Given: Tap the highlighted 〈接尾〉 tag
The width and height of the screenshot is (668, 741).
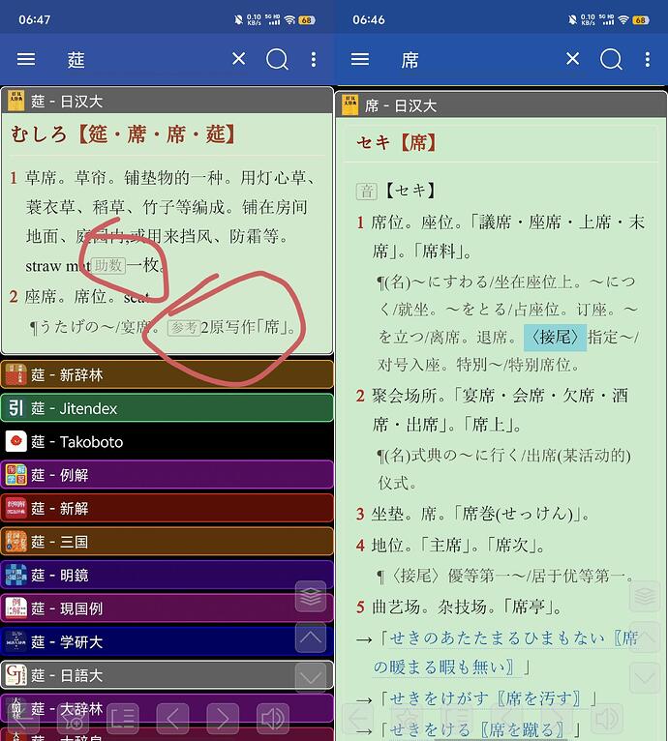Looking at the screenshot, I should point(555,338).
